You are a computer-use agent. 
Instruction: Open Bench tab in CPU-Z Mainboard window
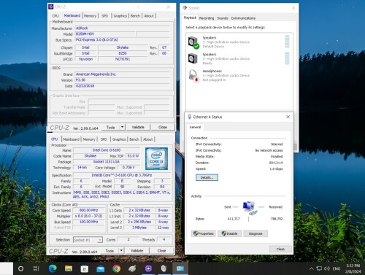pyautogui.click(x=135, y=16)
